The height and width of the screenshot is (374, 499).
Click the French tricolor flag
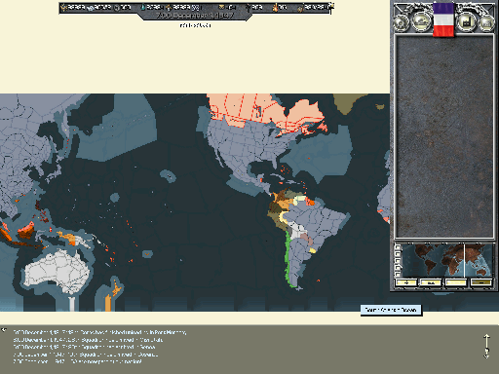pos(443,19)
